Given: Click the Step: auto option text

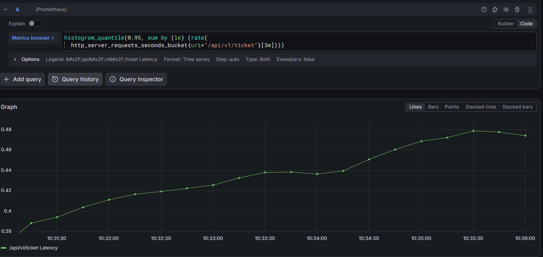Looking at the screenshot, I should [228, 59].
